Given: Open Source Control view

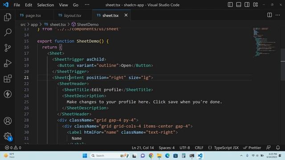Looking at the screenshot, I should click(8, 48).
